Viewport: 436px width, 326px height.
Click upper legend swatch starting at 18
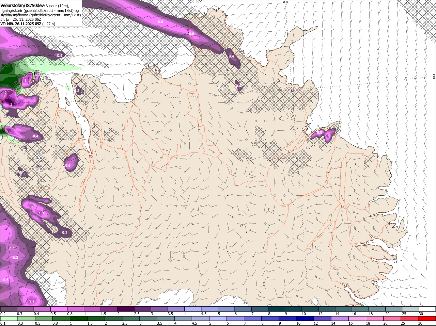(377, 309)
